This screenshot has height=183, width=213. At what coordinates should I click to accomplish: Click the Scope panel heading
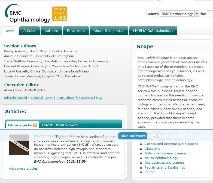pyautogui.click(x=145, y=47)
